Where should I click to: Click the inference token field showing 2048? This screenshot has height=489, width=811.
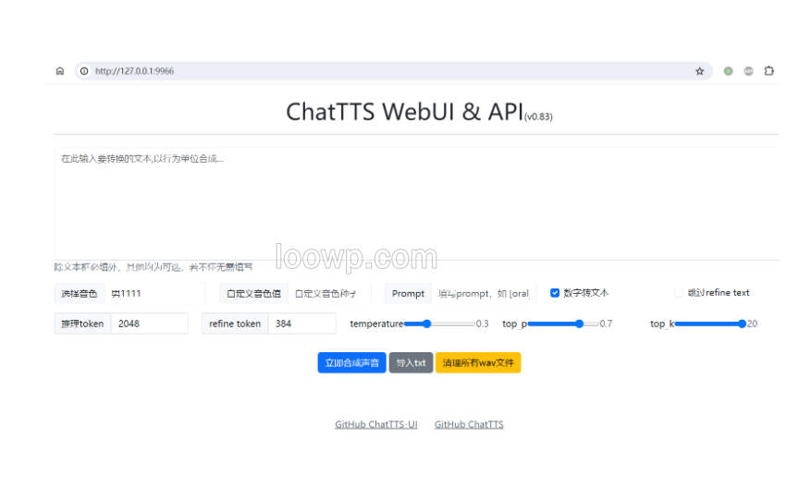click(x=150, y=324)
